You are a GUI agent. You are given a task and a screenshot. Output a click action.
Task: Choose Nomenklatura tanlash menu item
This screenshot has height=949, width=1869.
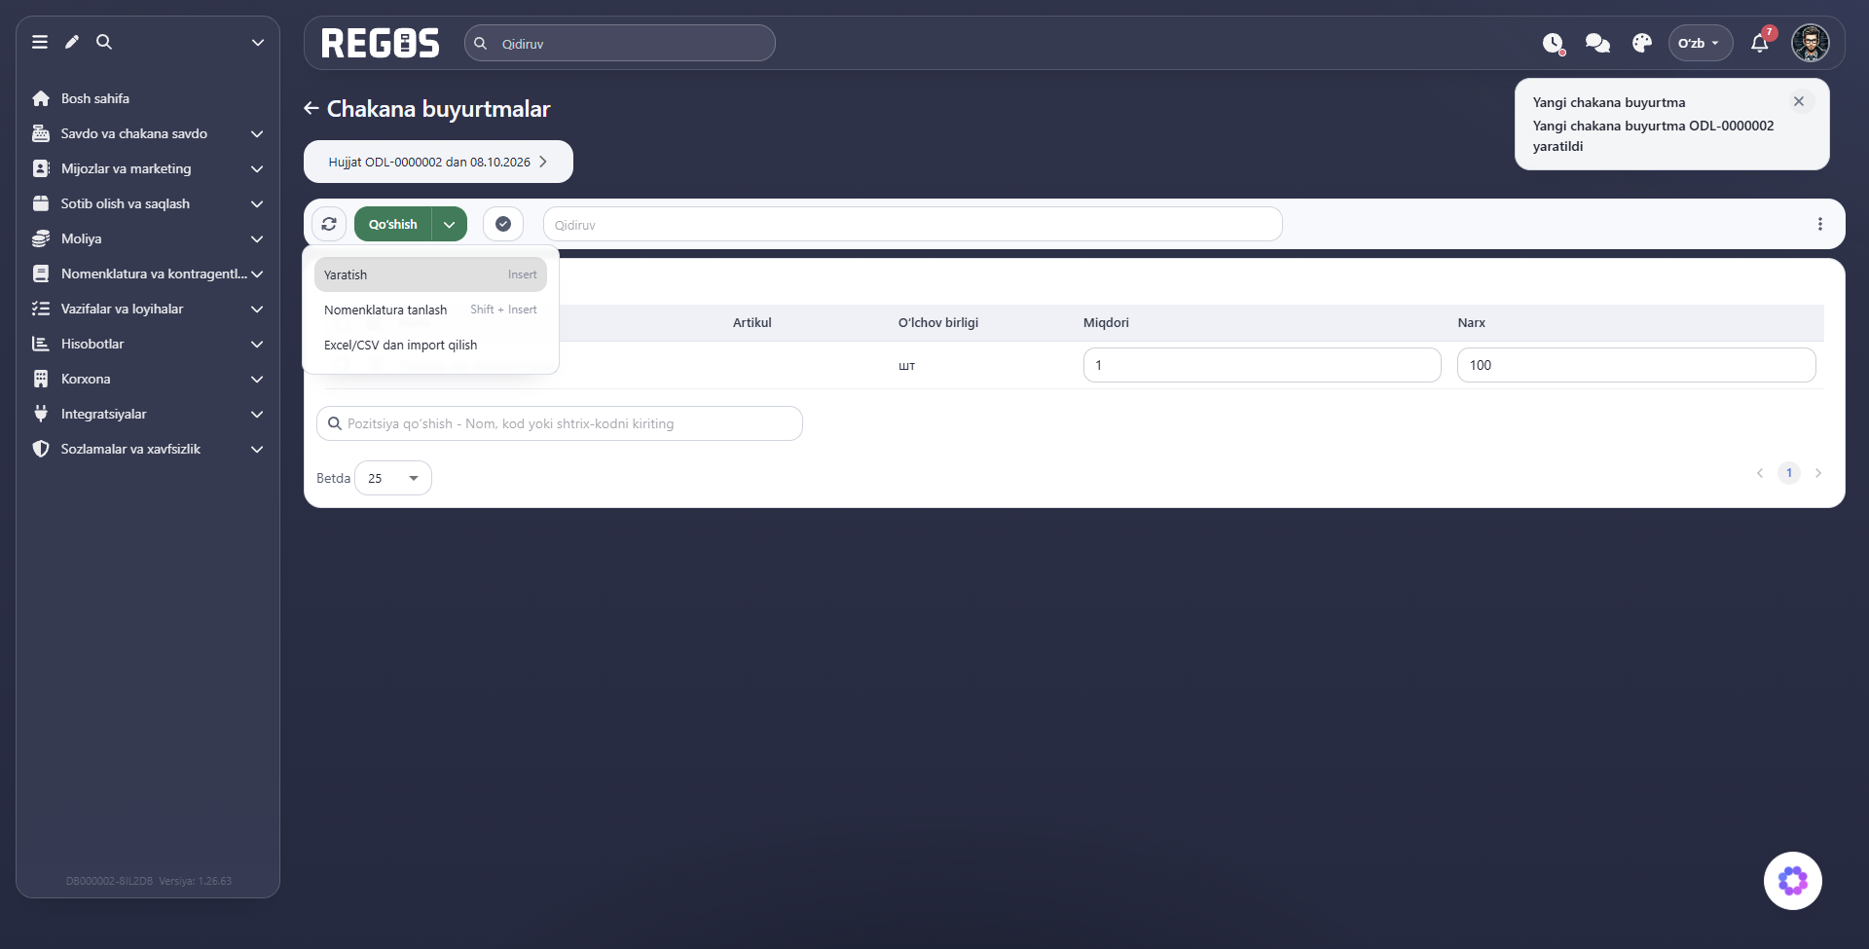430,310
